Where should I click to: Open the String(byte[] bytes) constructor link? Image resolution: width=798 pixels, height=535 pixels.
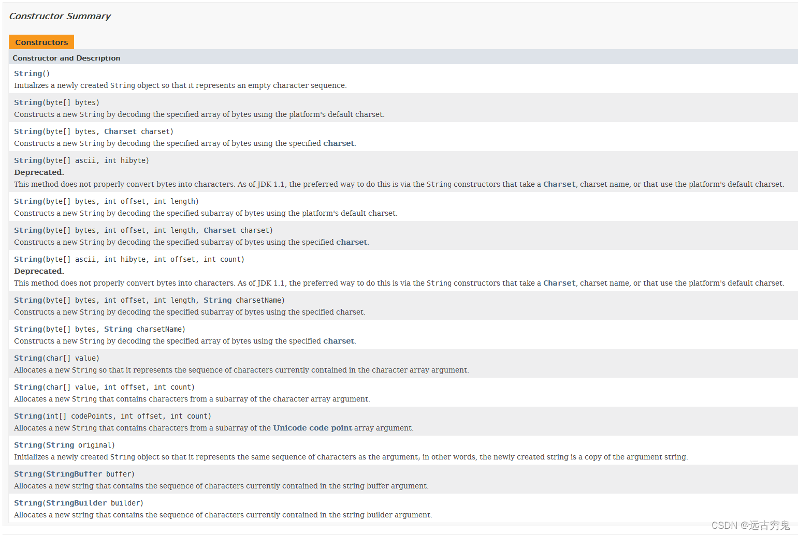click(x=28, y=102)
